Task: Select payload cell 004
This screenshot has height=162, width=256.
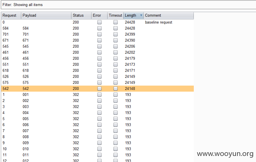Action: point(26,113)
